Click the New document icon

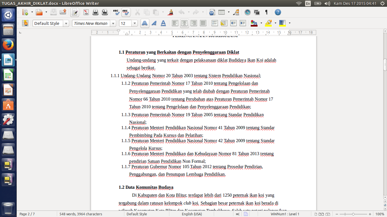pos(25,12)
